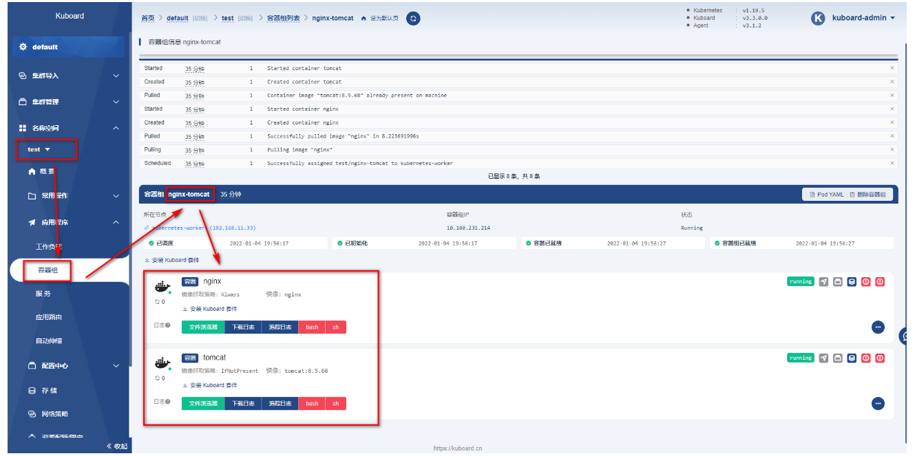Expand the 集群管理 sidebar section

pos(69,102)
